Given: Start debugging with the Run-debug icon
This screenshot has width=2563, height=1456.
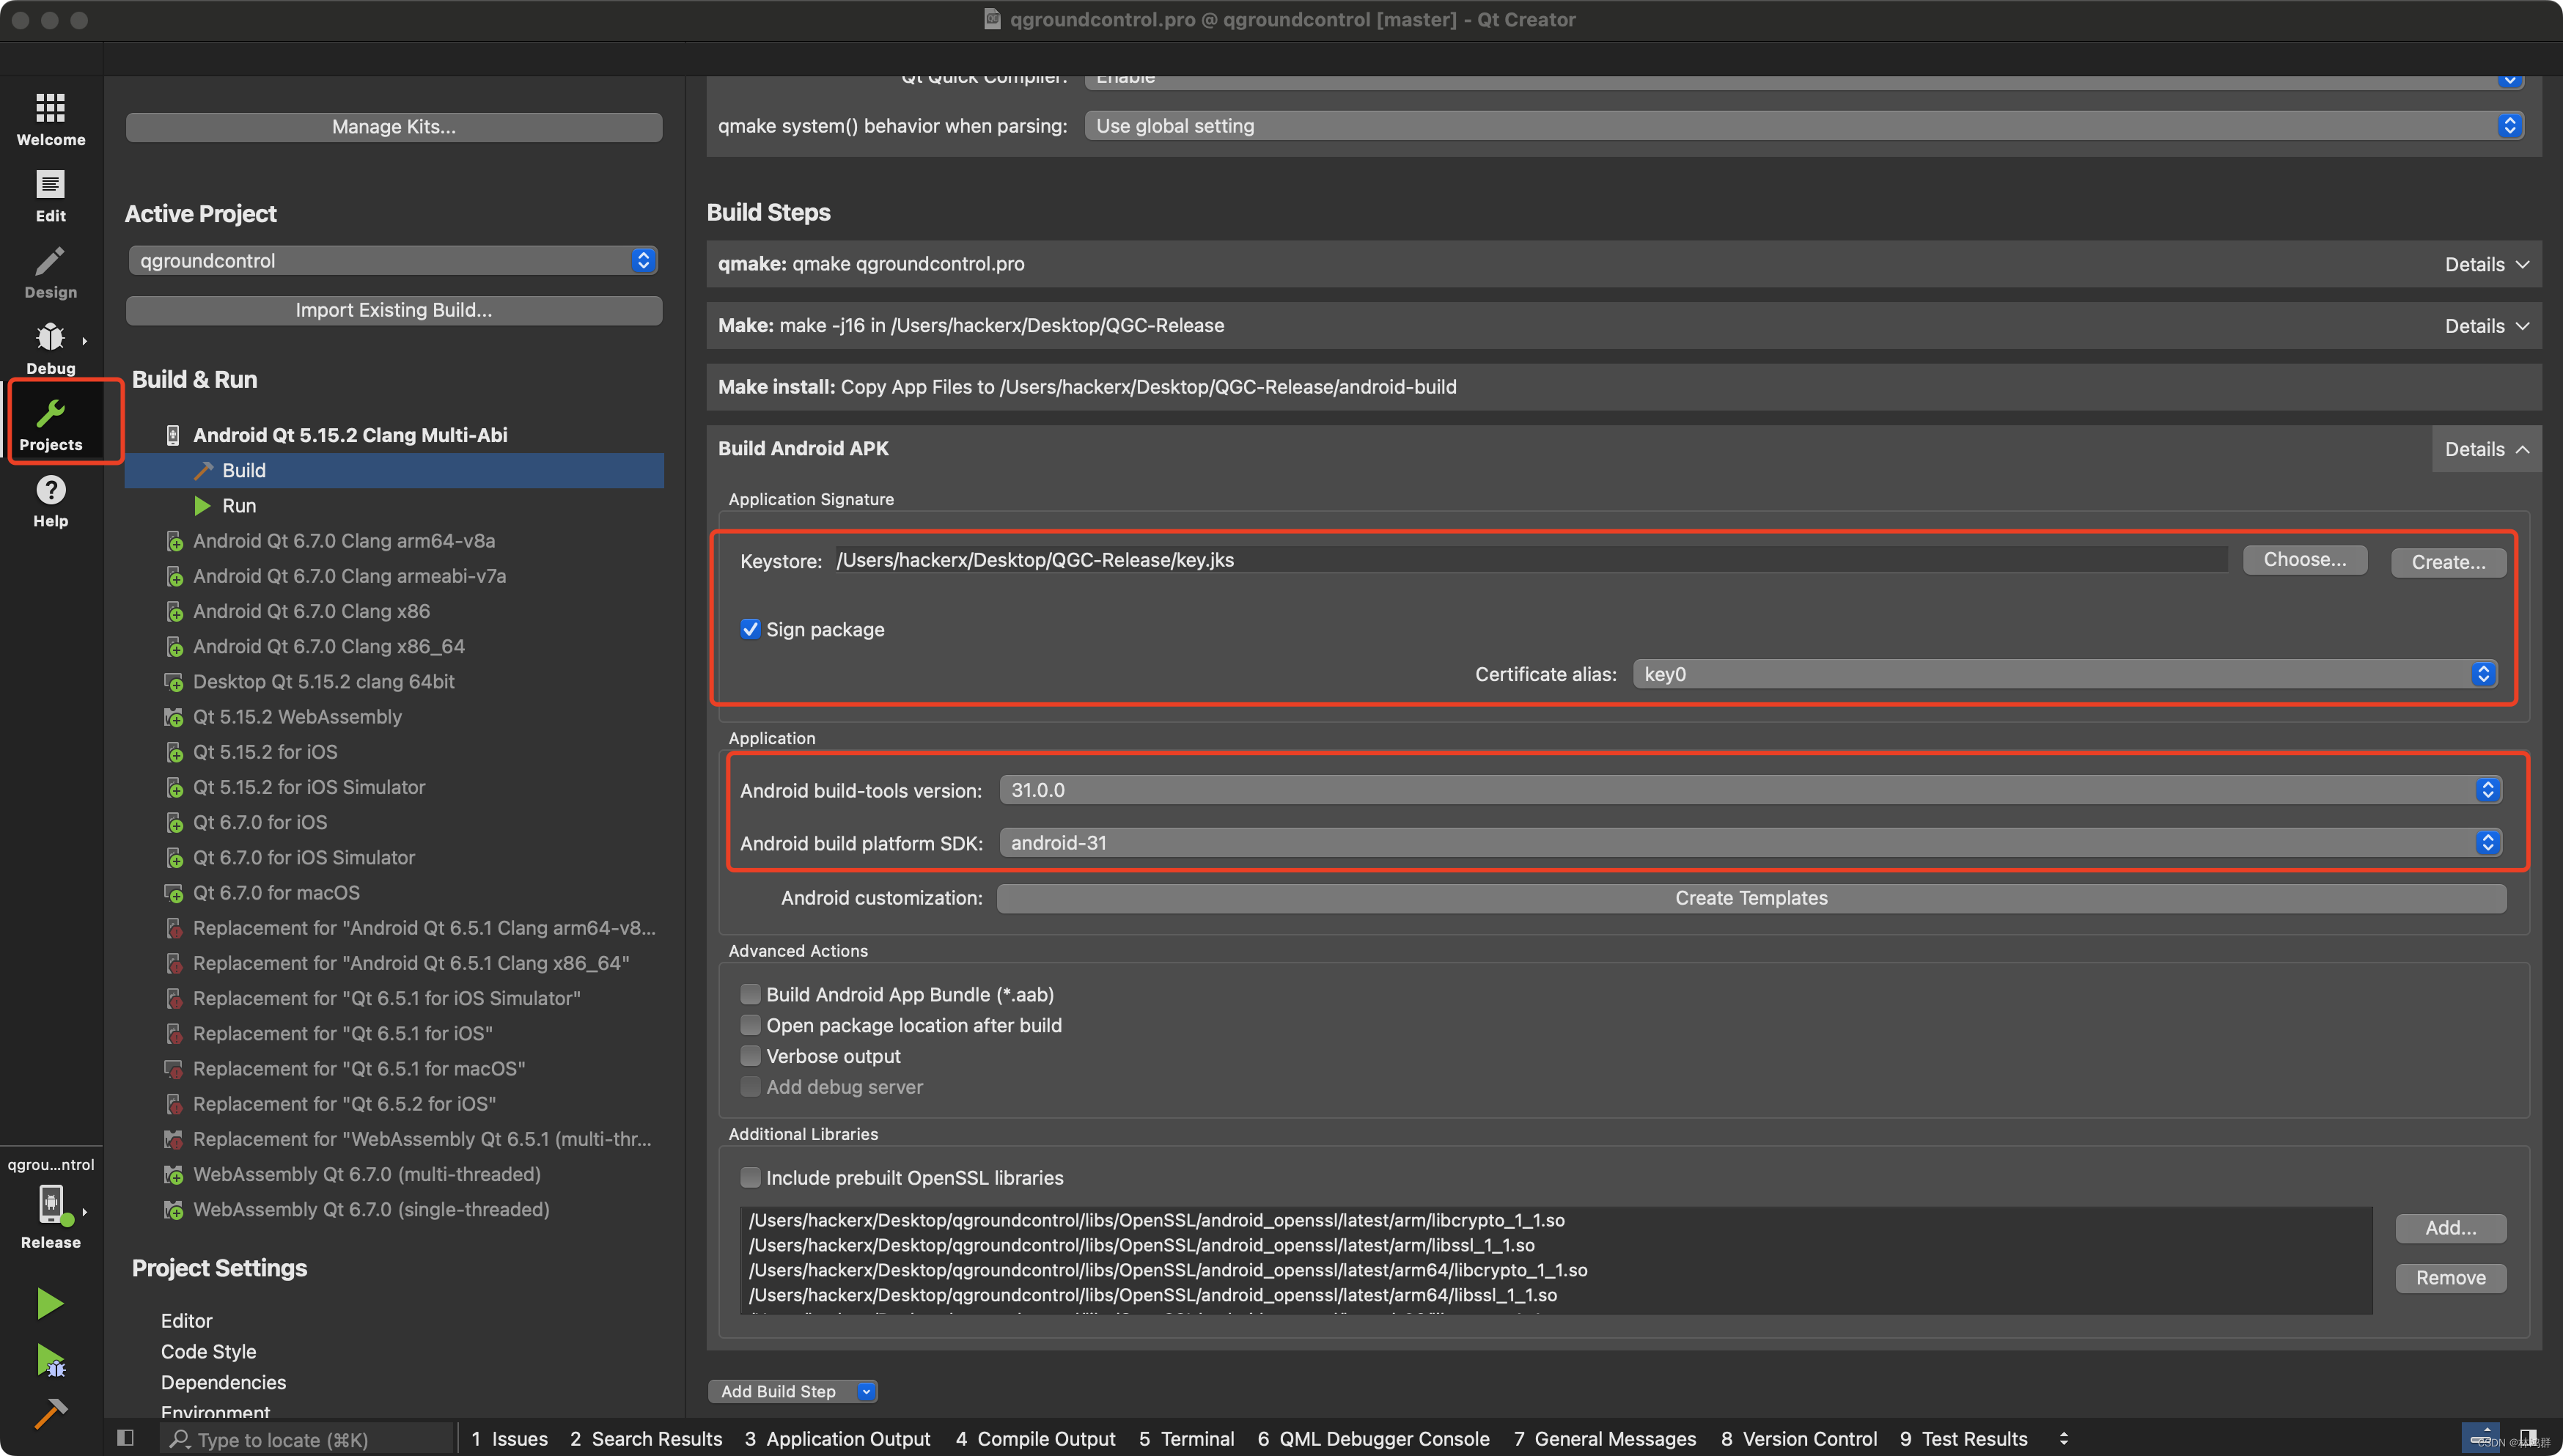Looking at the screenshot, I should [x=50, y=1360].
